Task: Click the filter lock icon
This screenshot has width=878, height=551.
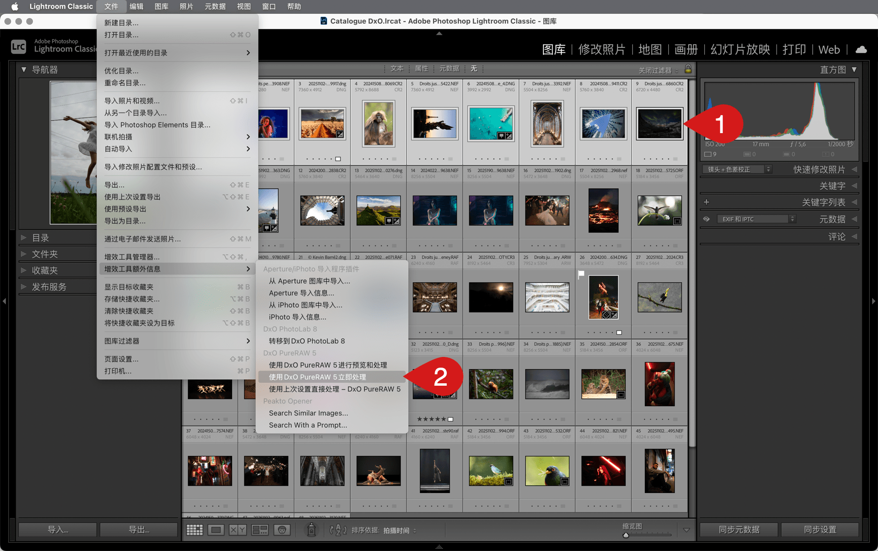Action: pyautogui.click(x=688, y=69)
